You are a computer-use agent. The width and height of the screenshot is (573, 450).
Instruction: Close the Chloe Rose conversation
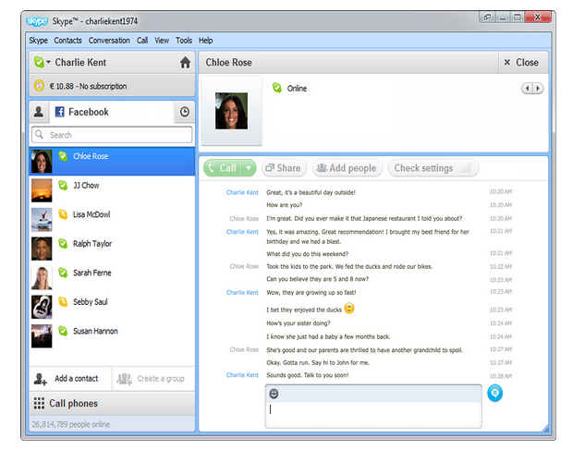point(520,63)
